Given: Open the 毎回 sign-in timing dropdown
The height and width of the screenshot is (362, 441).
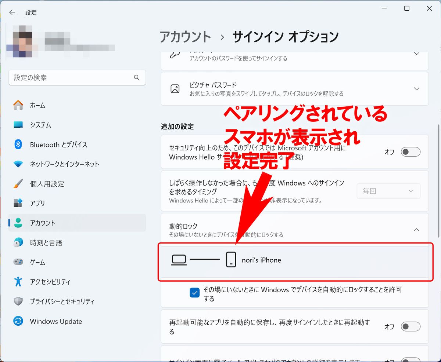Looking at the screenshot, I should tap(388, 191).
